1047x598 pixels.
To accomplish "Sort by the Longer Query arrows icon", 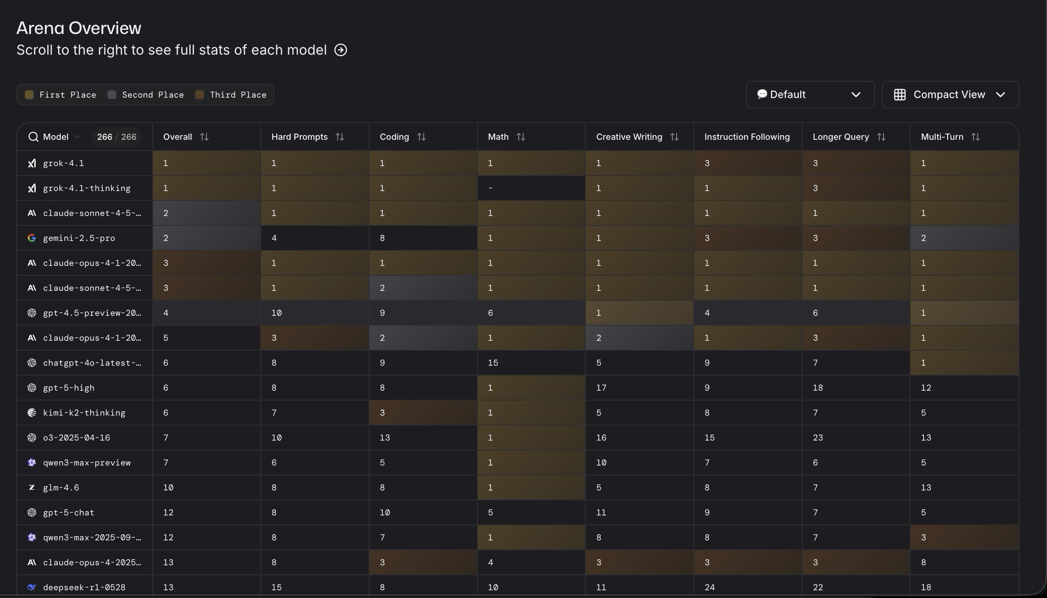I will point(881,137).
